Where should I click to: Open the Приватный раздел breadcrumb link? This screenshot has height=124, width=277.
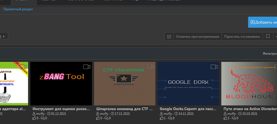18,9
